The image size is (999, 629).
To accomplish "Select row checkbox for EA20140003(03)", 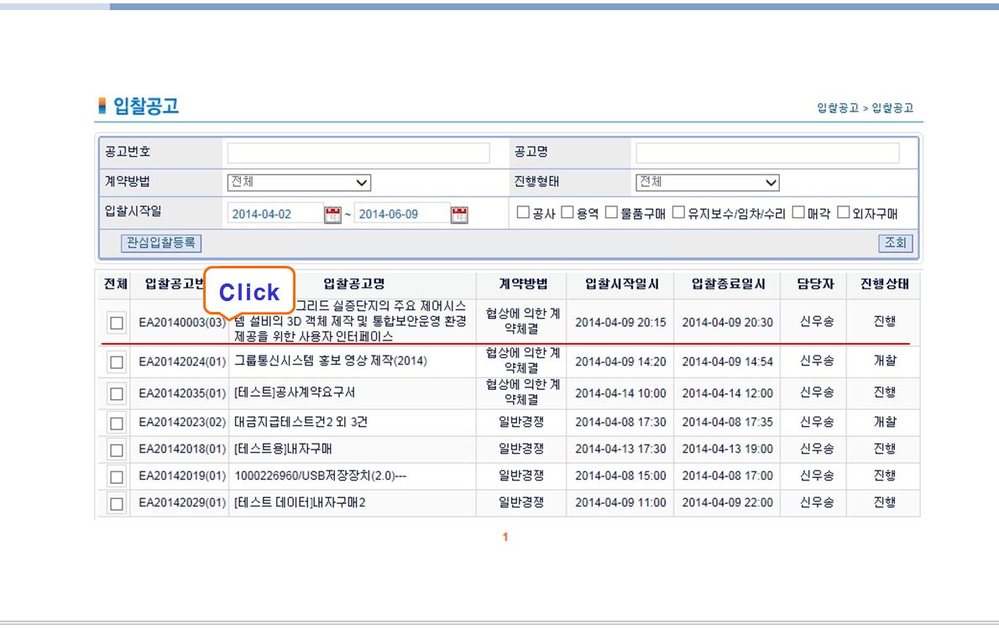I will (117, 323).
